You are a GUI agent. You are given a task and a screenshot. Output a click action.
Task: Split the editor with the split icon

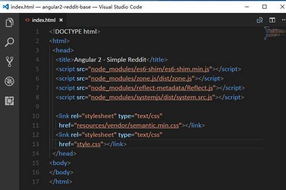(273, 20)
